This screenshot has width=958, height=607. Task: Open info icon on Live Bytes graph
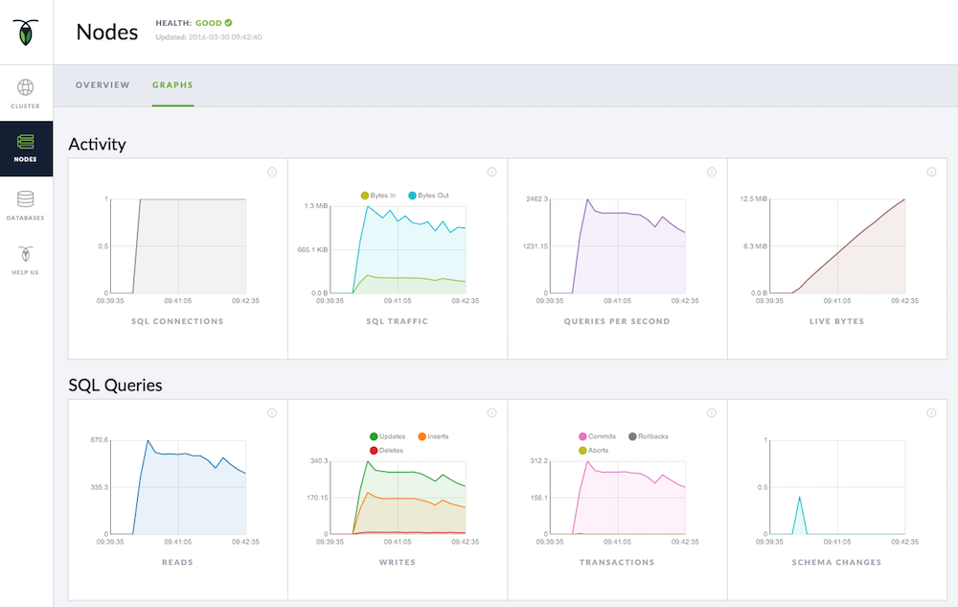click(x=931, y=173)
